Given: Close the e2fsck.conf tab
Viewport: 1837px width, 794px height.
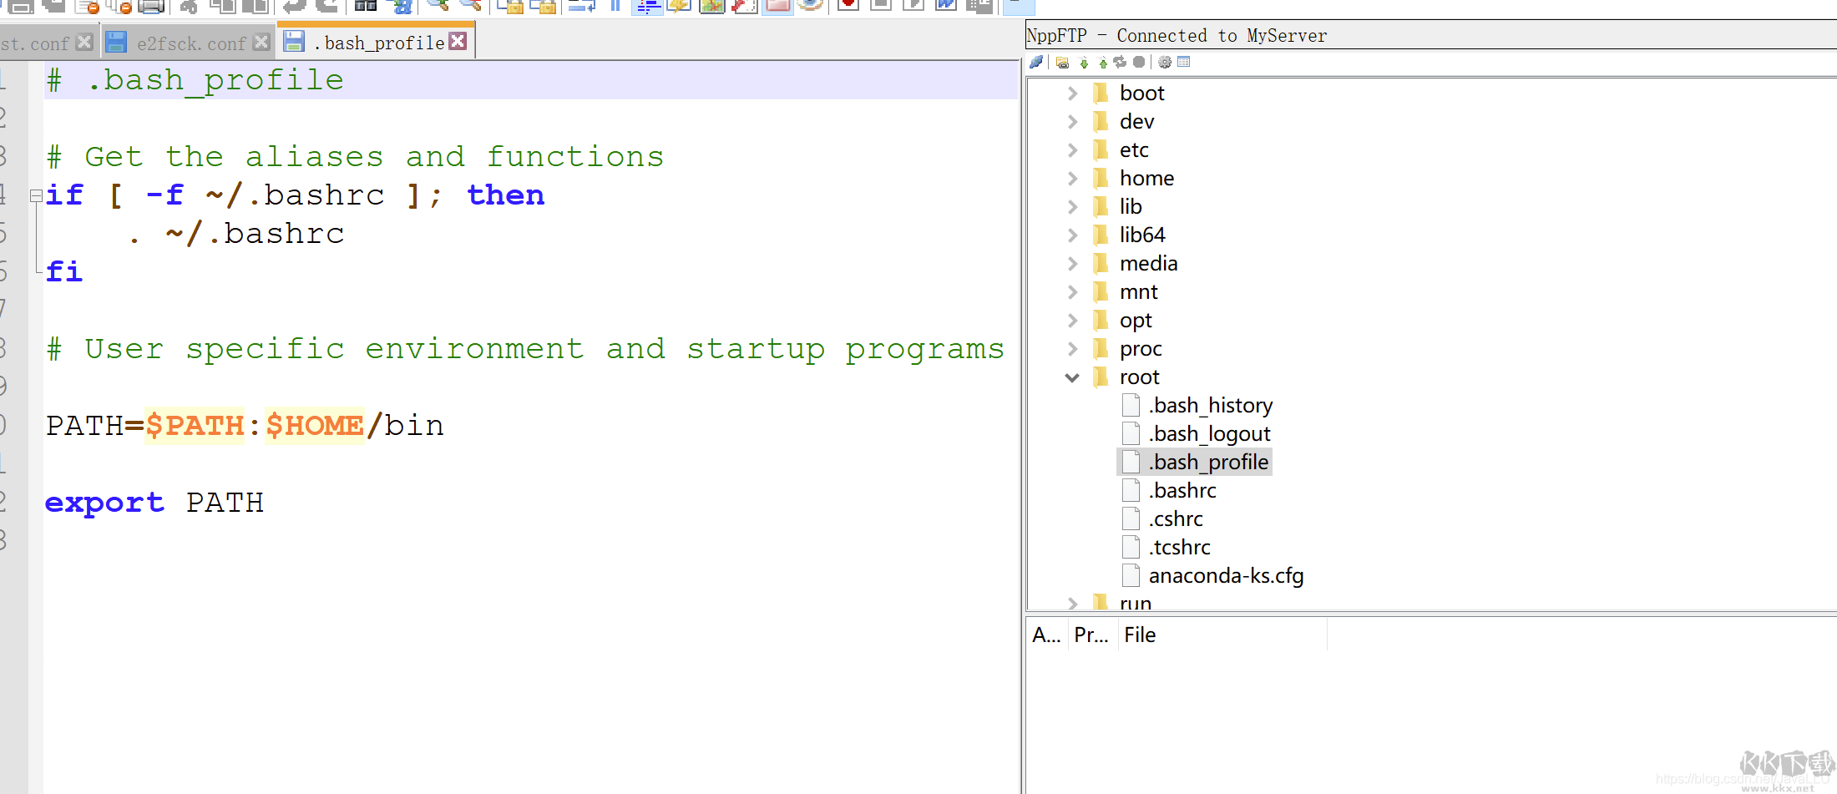Looking at the screenshot, I should point(261,42).
